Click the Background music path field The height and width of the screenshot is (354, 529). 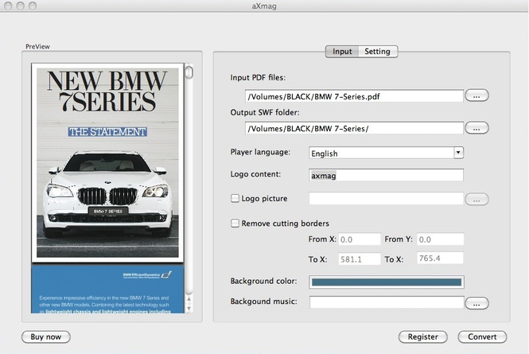(387, 302)
